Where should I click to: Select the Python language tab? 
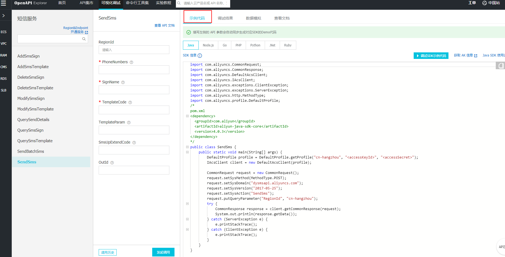point(255,45)
